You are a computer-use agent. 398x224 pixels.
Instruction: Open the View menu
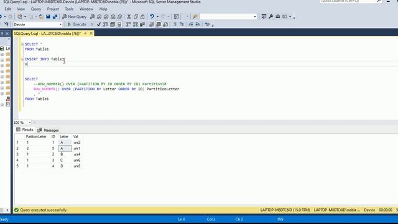pos(21,9)
